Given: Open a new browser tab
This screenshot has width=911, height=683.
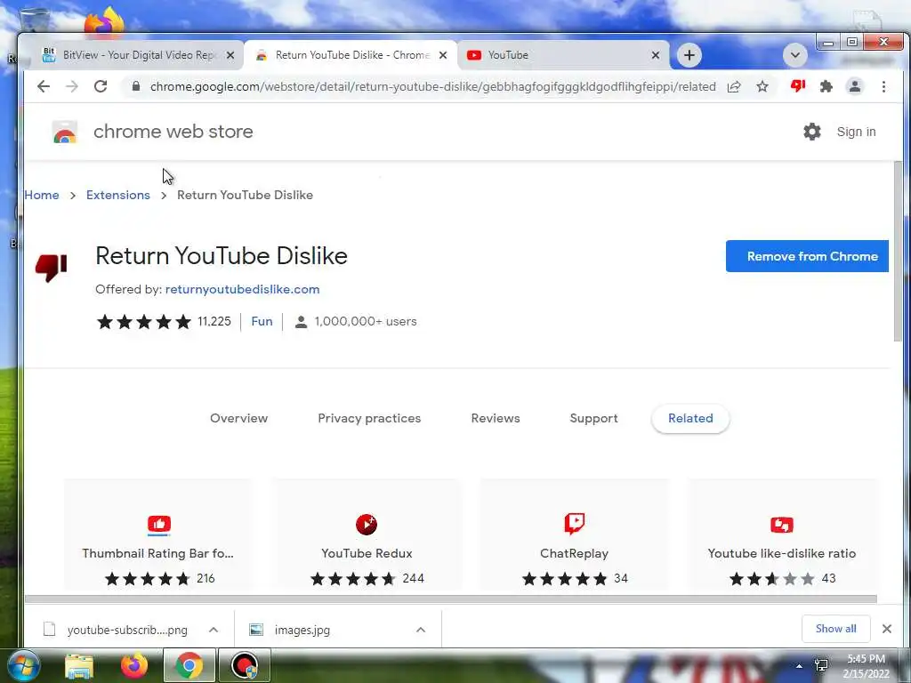Looking at the screenshot, I should (689, 55).
